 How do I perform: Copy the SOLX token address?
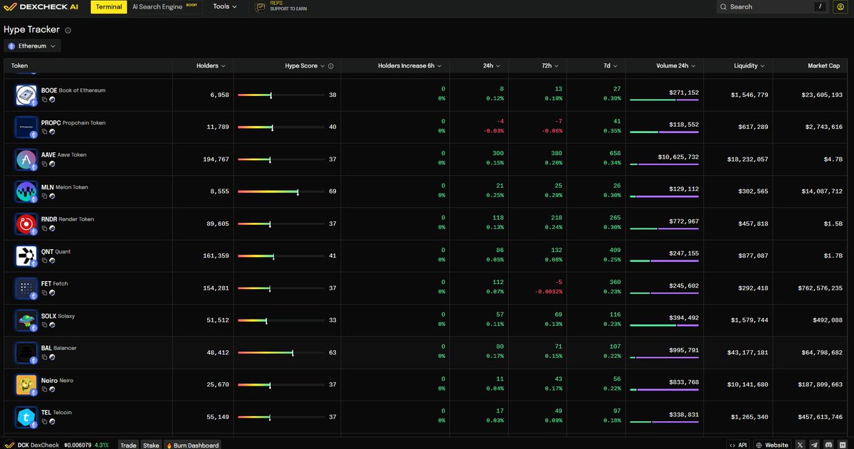(44, 325)
